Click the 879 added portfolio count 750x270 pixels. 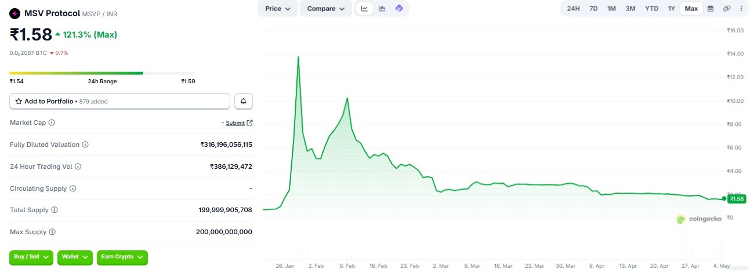click(93, 101)
